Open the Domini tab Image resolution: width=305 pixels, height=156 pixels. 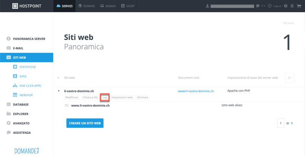87,6
